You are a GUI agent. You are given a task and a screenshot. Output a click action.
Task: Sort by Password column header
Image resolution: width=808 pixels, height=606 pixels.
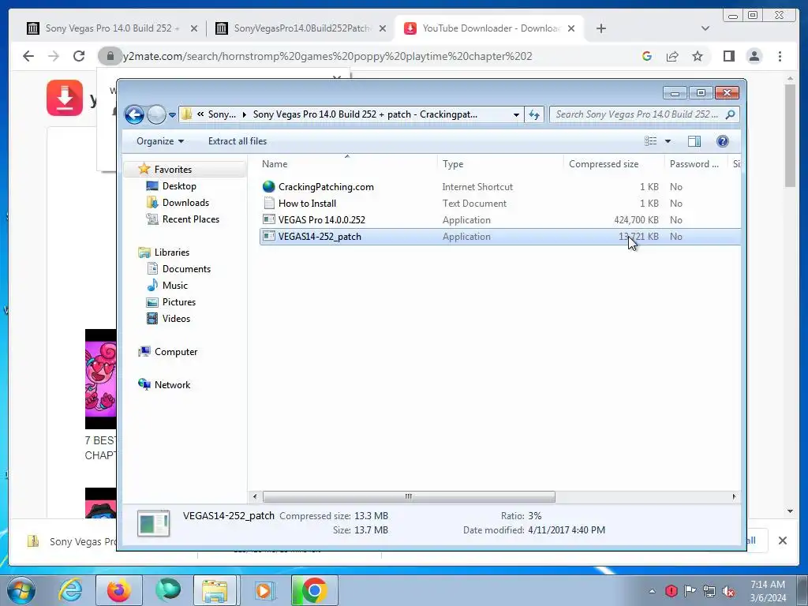[x=696, y=164]
